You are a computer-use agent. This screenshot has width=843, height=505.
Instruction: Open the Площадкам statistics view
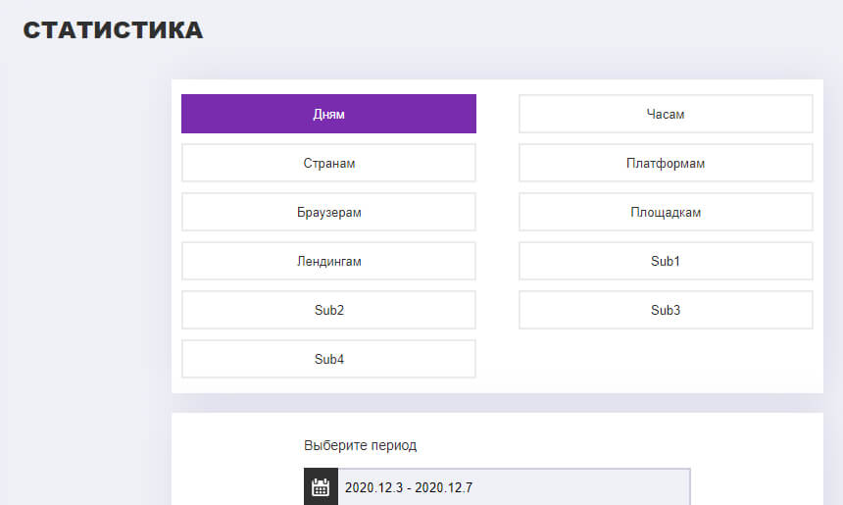(666, 212)
